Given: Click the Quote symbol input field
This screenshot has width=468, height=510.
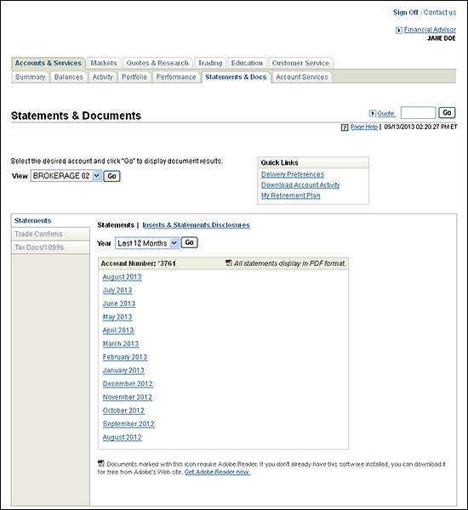Looking at the screenshot, I should click(x=418, y=113).
